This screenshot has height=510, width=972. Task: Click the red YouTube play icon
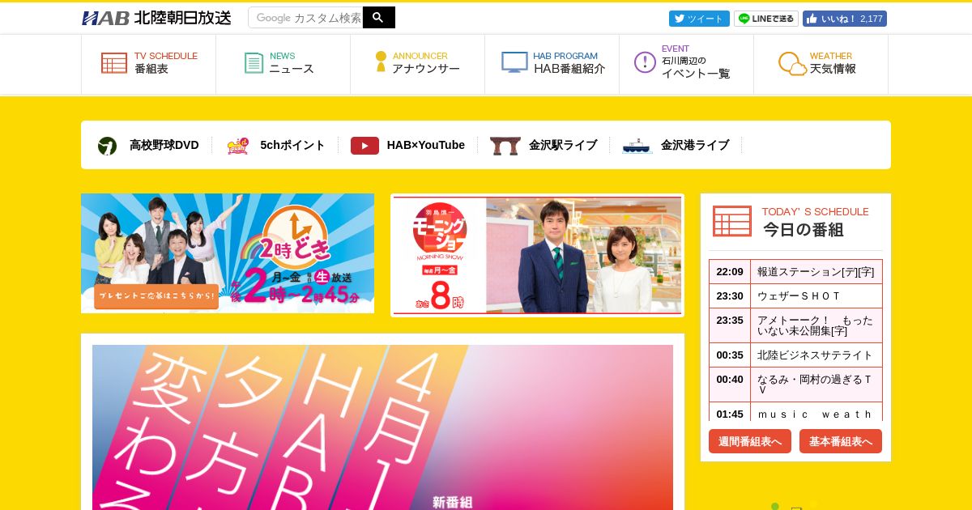[364, 146]
